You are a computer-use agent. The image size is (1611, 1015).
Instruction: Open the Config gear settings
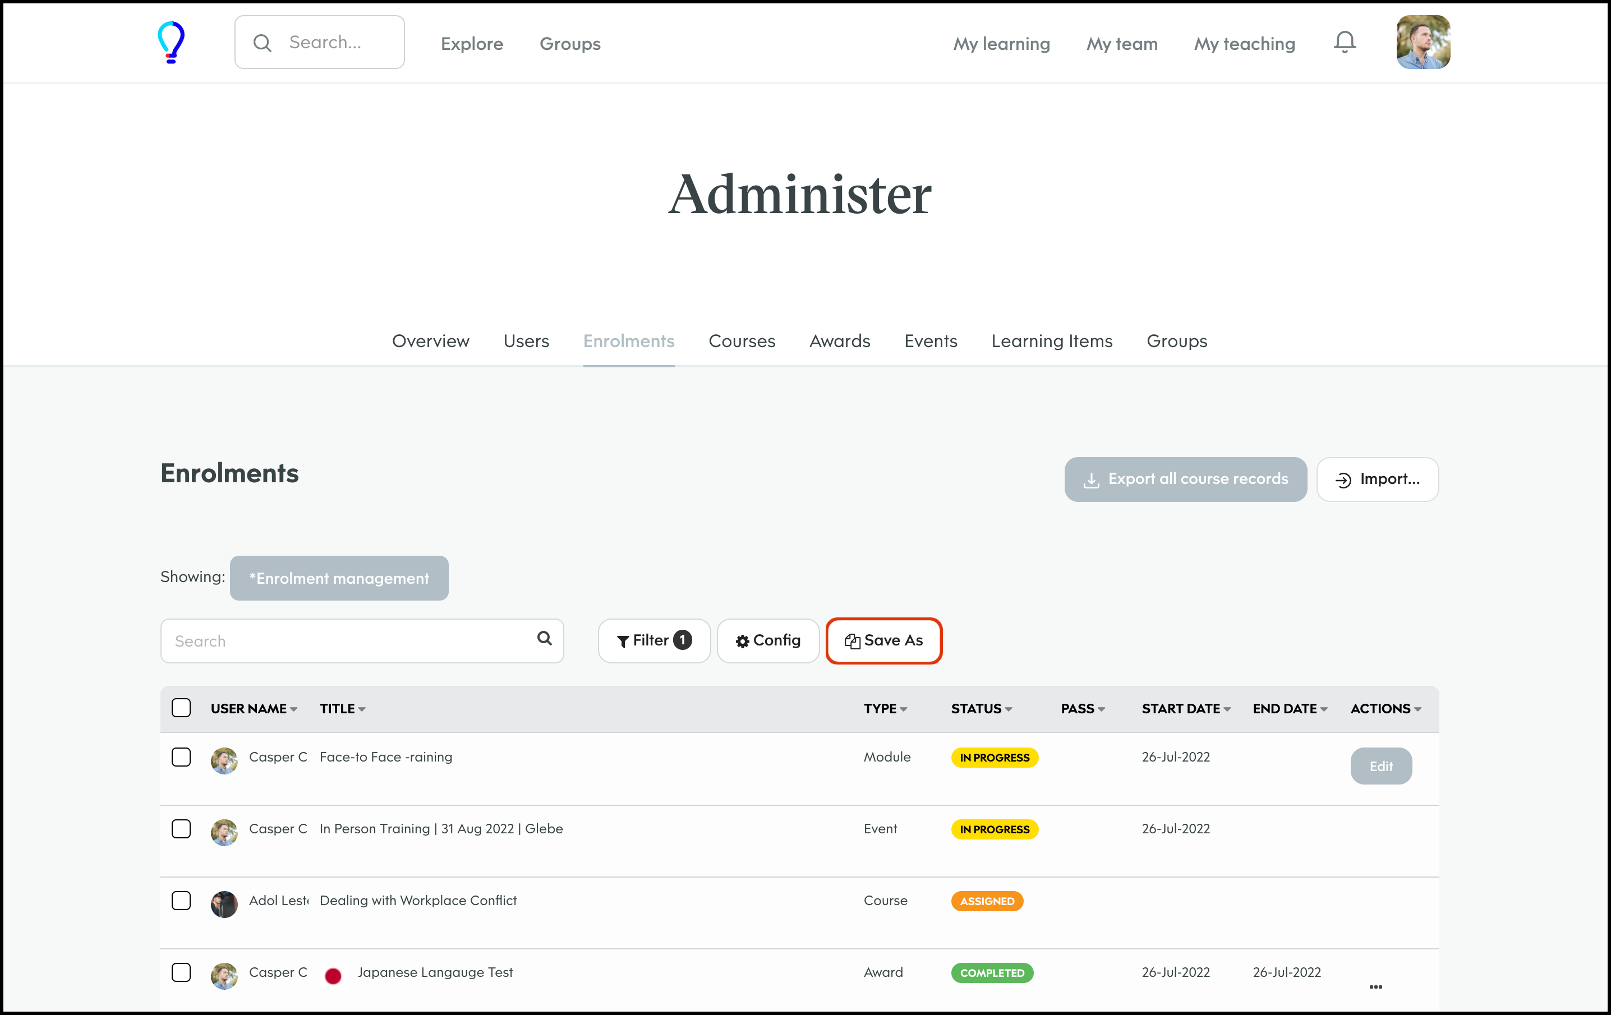click(x=767, y=640)
